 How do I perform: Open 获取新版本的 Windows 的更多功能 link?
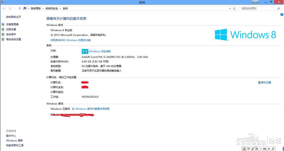[x=70, y=40]
